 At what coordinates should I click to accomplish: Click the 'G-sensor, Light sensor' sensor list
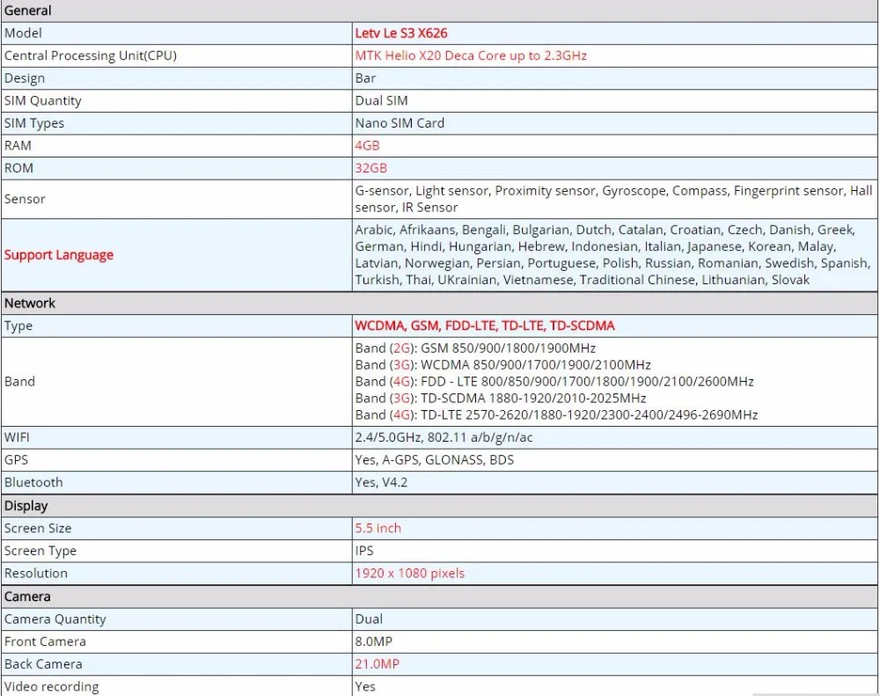pos(613,199)
